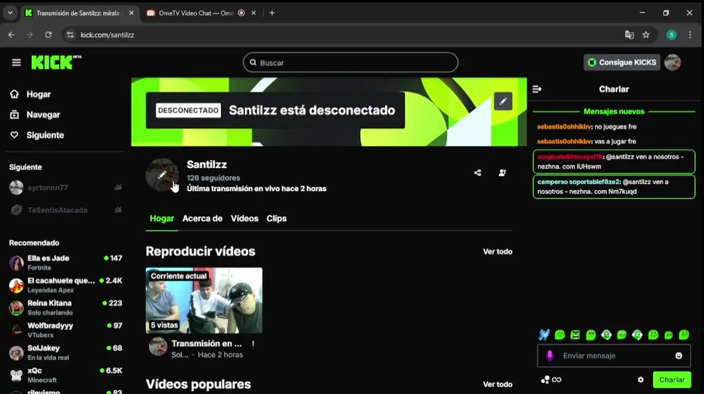This screenshot has width=704, height=394.
Task: Switch to the Hogar profile tab
Action: pyautogui.click(x=162, y=218)
